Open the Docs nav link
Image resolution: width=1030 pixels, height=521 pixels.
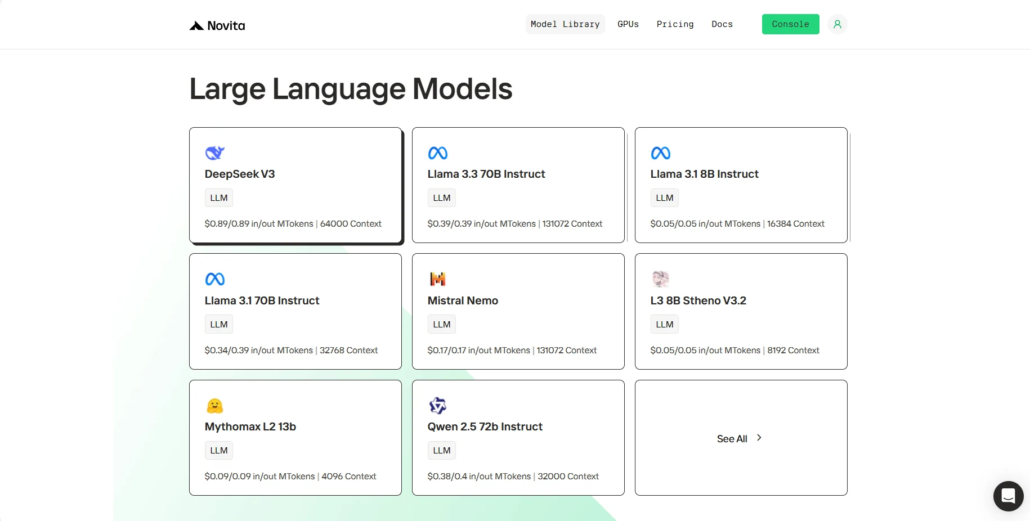722,24
